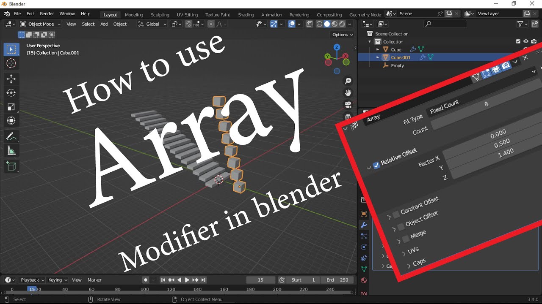
Task: Switch to wireframe viewport shading
Action: coord(320,24)
